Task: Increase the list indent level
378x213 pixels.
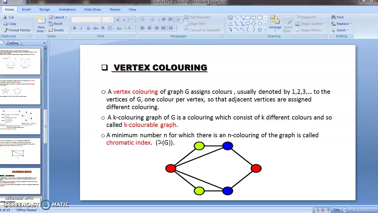Action: 170,20
